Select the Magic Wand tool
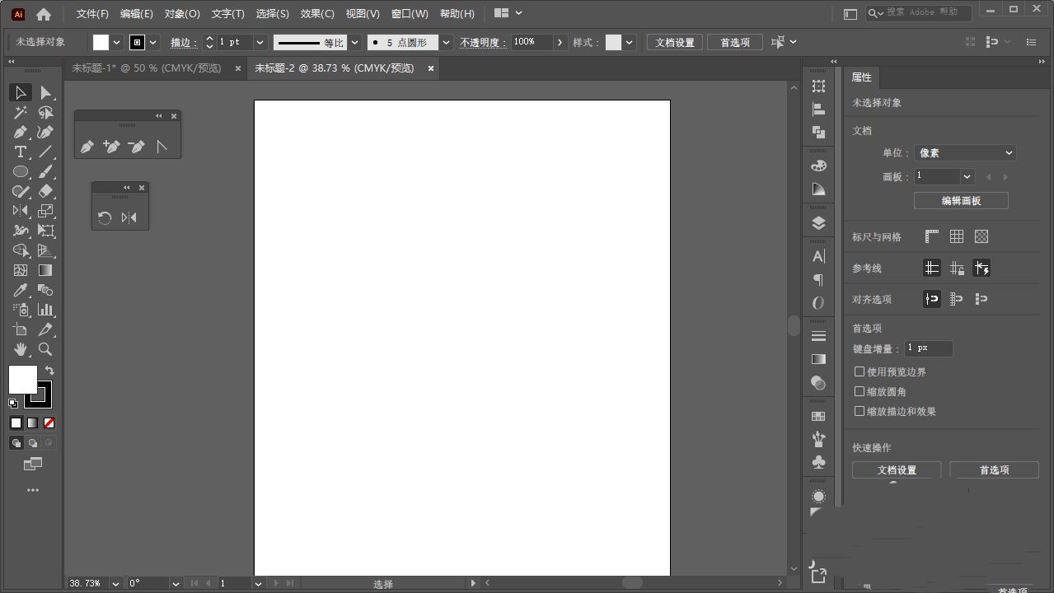Image resolution: width=1054 pixels, height=593 pixels. (21, 112)
